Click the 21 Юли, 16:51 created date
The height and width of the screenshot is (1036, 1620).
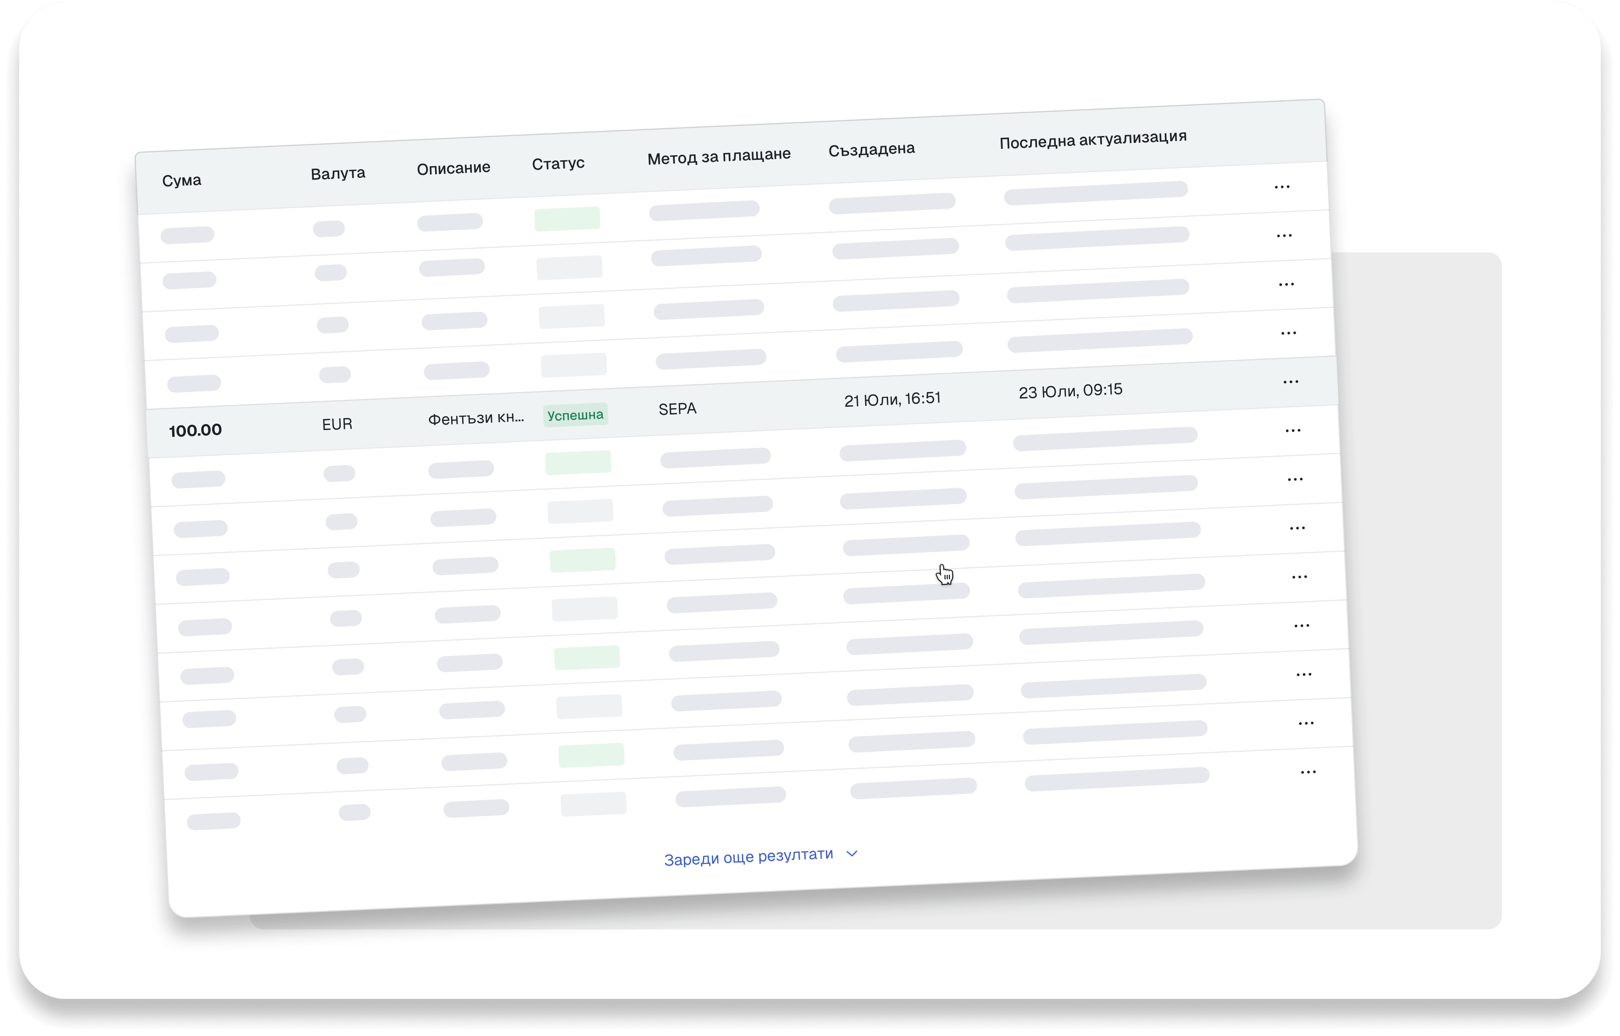[x=892, y=399]
